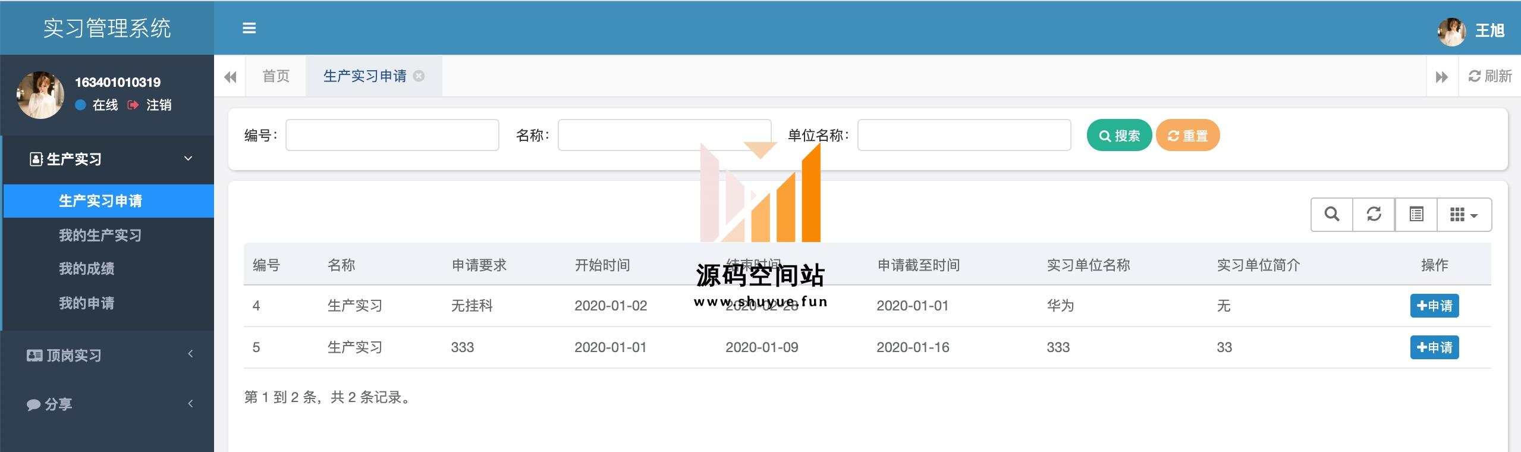This screenshot has width=1521, height=452.
Task: Click the 刷新 refresh button
Action: tap(1490, 76)
